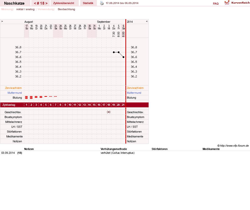Click spotting symbol on cycle day 7
Image resolution: width=250 pixels, height=210 pixels.
tap(56, 97)
